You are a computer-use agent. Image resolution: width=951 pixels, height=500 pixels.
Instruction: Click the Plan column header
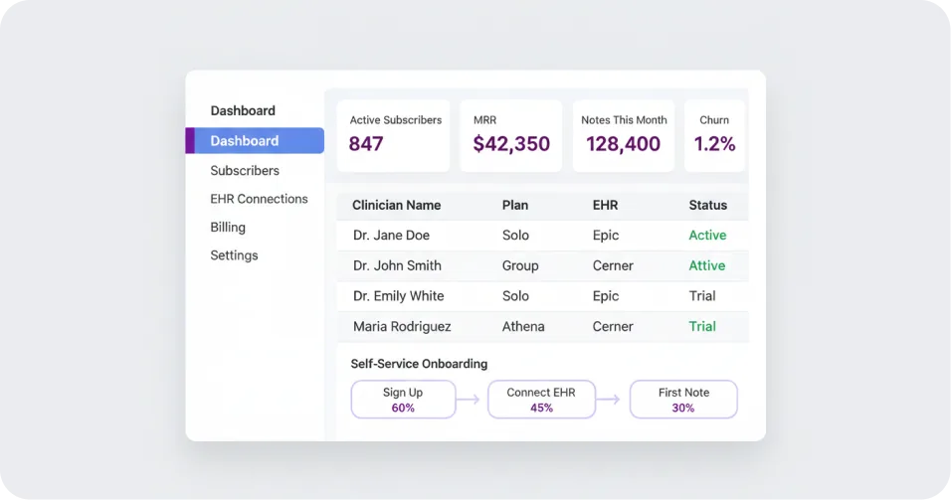click(x=515, y=206)
